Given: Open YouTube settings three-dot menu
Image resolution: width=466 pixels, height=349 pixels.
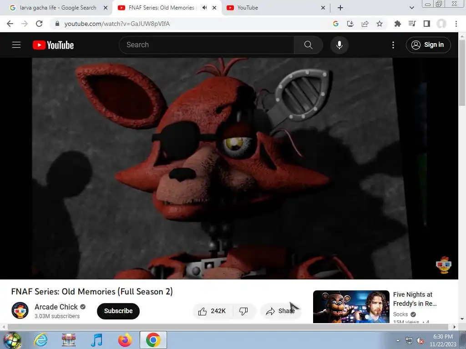Looking at the screenshot, I should pyautogui.click(x=393, y=45).
